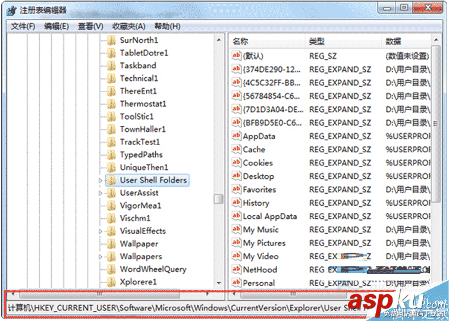Open the 查看(V) menu
Image resolution: width=449 pixels, height=321 pixels.
pyautogui.click(x=90, y=26)
